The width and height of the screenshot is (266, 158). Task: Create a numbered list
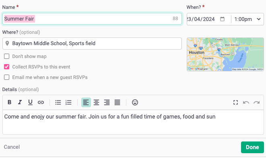pos(68,102)
